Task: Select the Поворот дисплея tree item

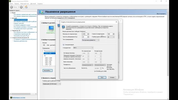Action: pos(19,23)
